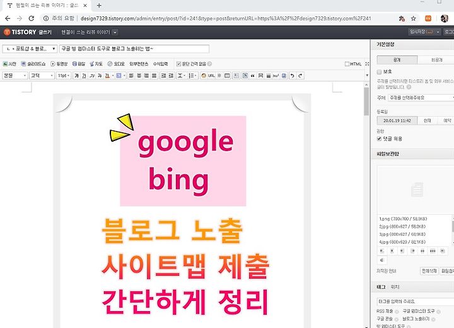
Task: Check the 보호 protection checkbox
Action: [380, 72]
